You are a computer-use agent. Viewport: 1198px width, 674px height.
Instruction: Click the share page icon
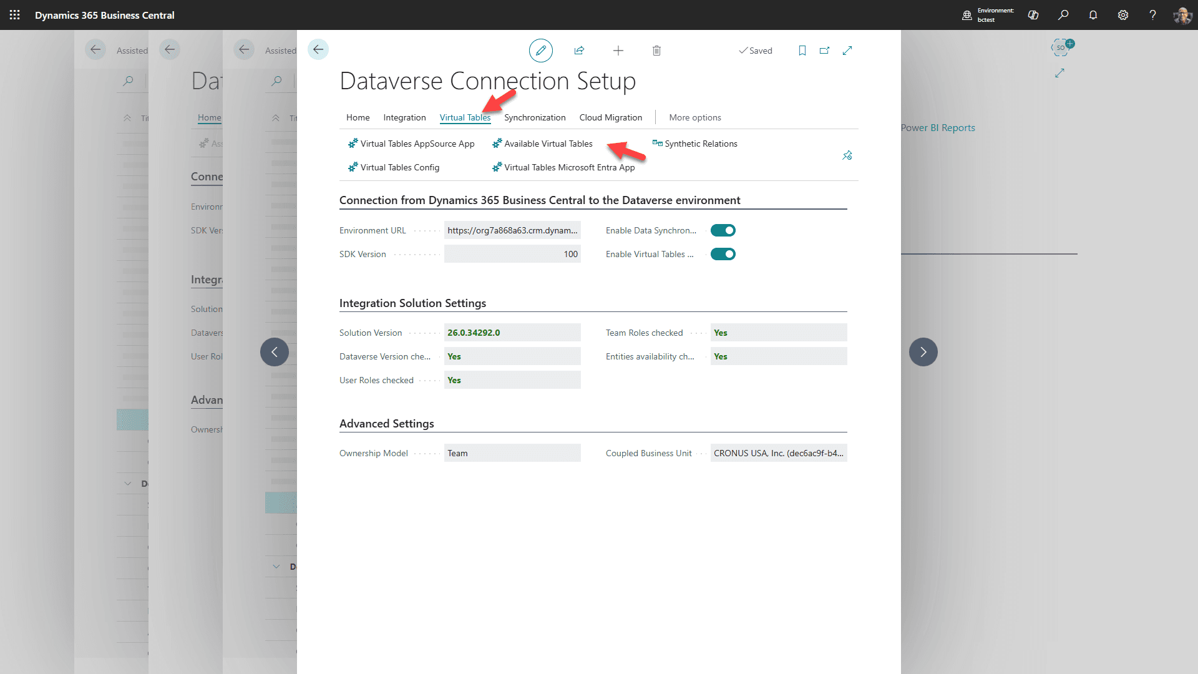click(x=579, y=51)
